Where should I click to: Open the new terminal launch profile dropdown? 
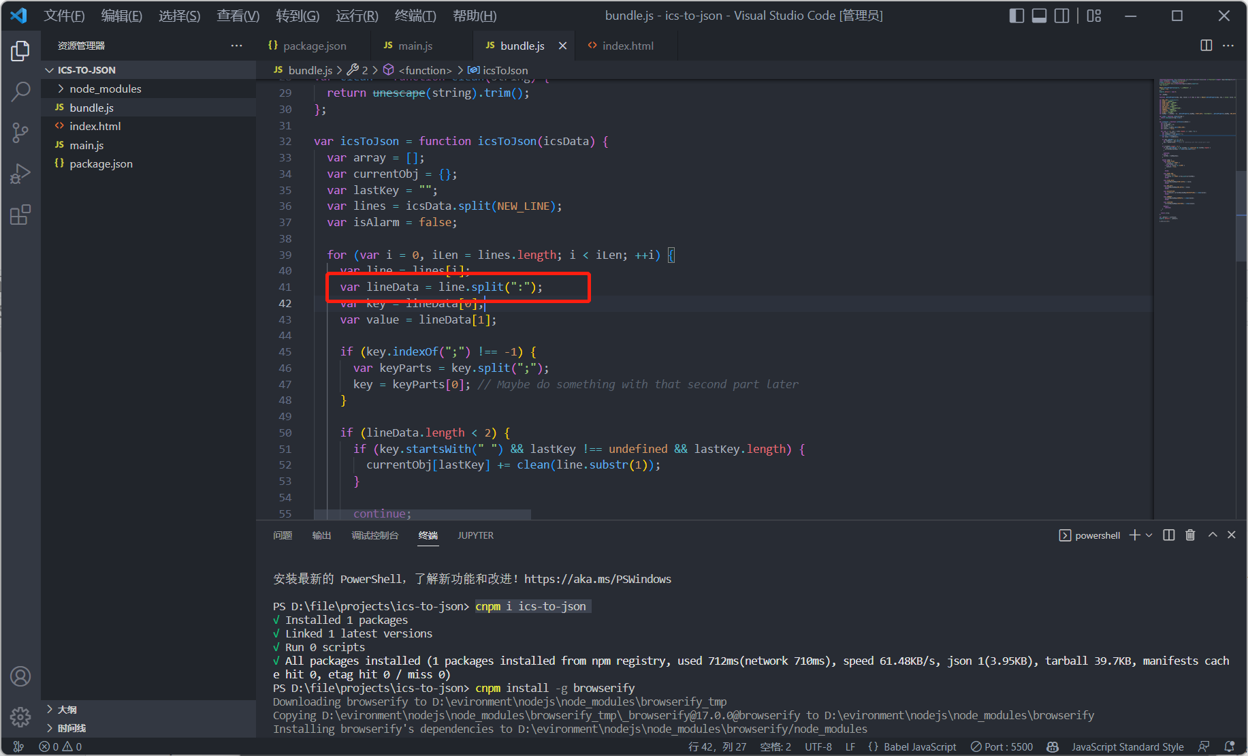pos(1149,535)
